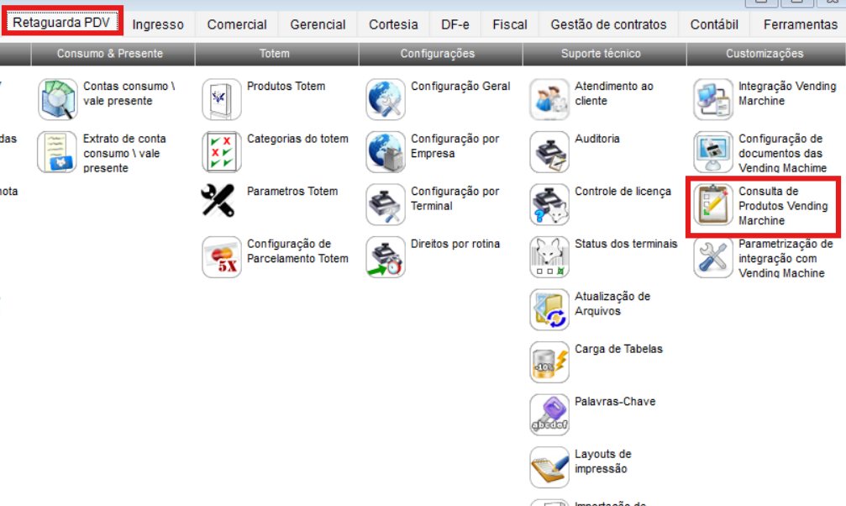Switch to the Gestão de contratos tab
846x506 pixels.
(x=608, y=24)
